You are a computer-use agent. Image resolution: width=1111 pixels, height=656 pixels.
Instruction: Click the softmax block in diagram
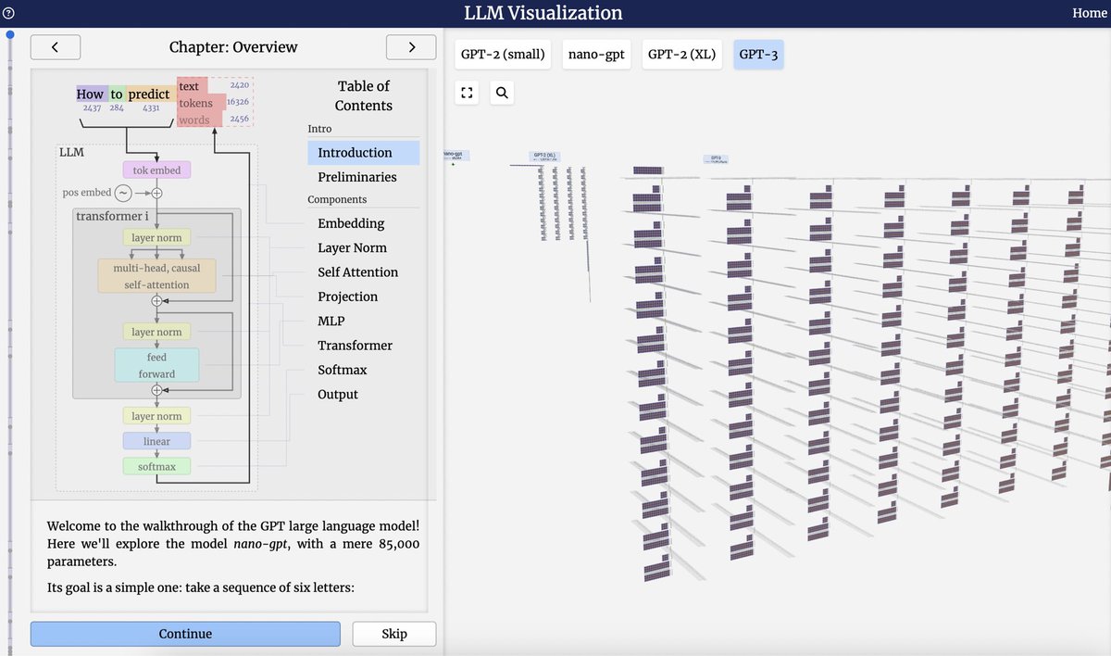[156, 466]
